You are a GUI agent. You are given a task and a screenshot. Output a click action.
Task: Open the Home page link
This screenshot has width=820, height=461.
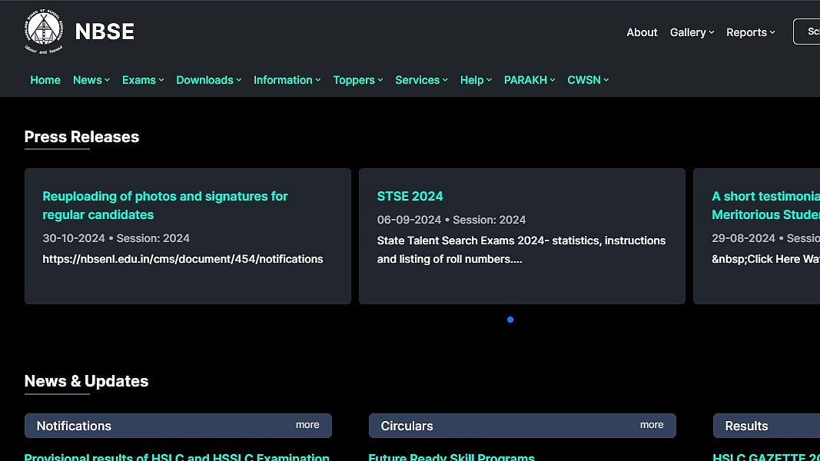[x=45, y=80]
